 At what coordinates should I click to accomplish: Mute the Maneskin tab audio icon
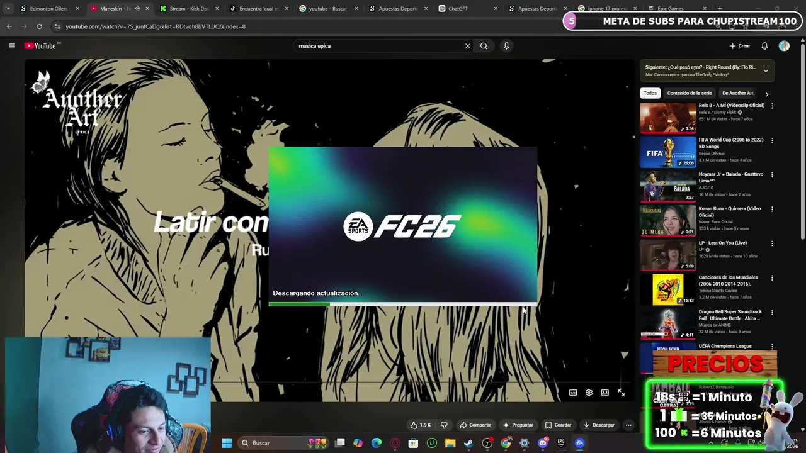[137, 9]
